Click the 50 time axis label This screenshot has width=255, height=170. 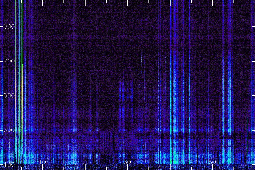(x=212, y=162)
